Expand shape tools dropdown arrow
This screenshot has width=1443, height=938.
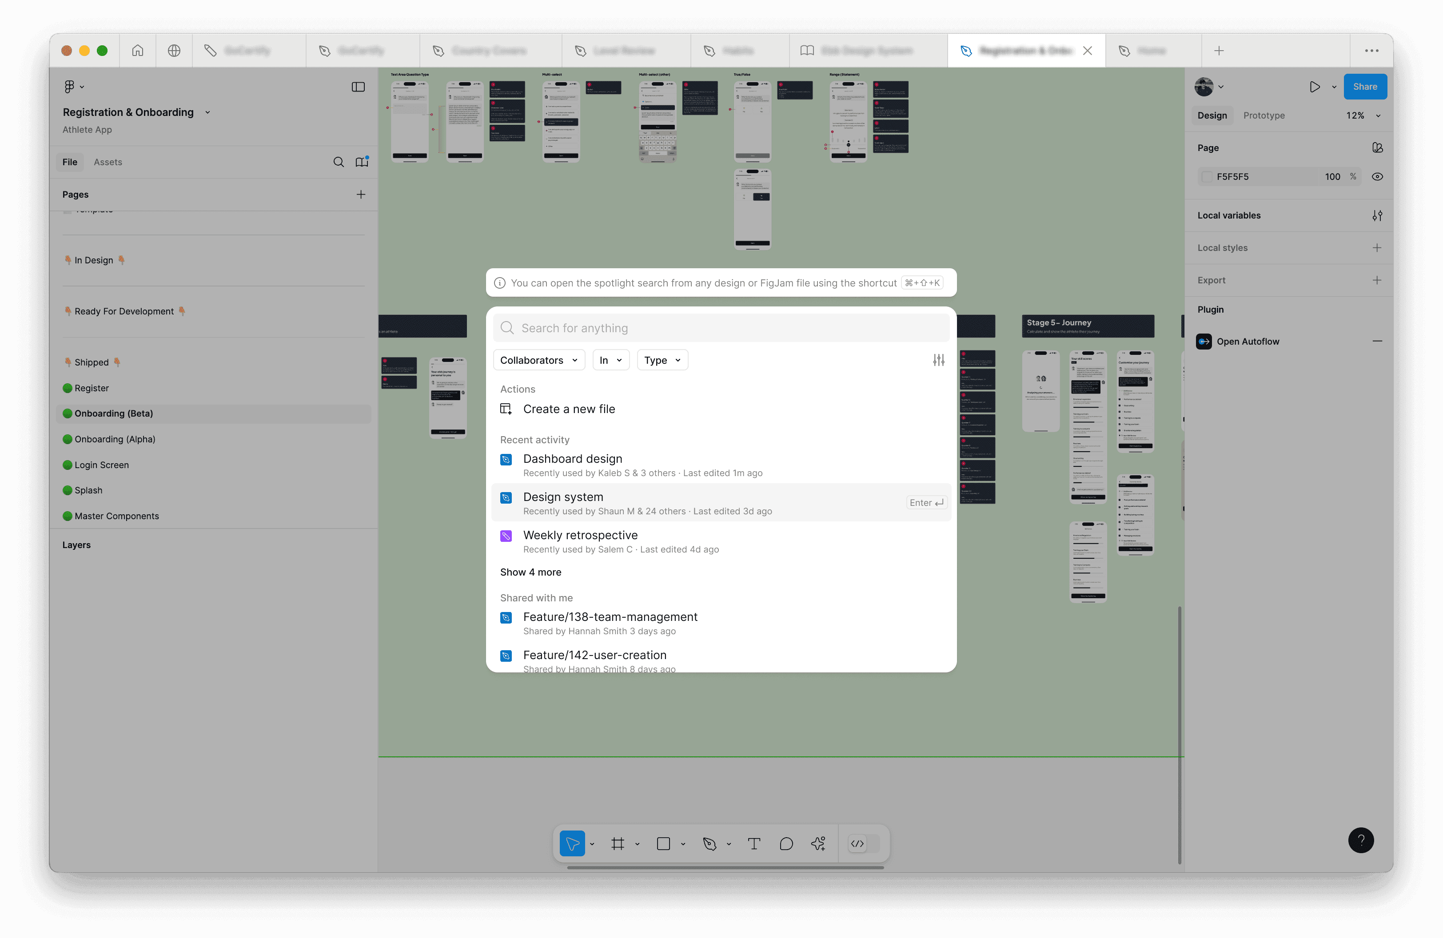(683, 844)
